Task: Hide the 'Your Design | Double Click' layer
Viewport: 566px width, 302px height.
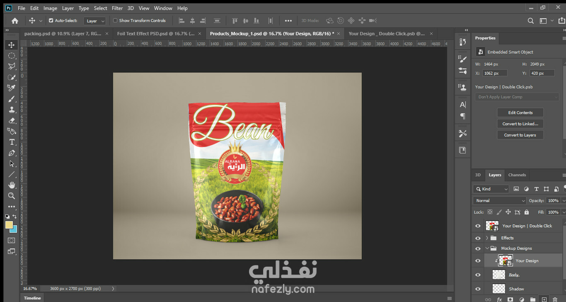Action: 478,226
